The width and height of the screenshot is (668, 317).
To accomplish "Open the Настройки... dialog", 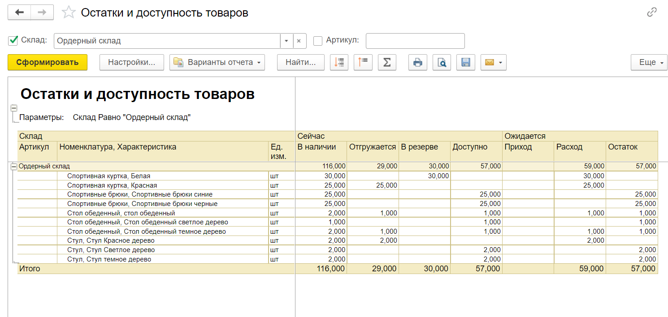I will tap(131, 63).
